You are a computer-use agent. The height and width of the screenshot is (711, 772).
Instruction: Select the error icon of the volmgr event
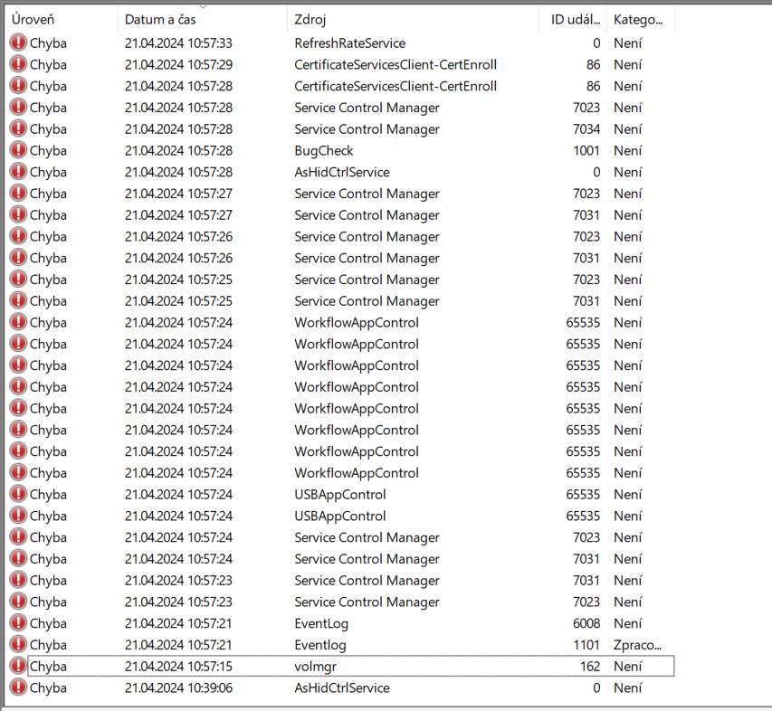pyautogui.click(x=18, y=667)
